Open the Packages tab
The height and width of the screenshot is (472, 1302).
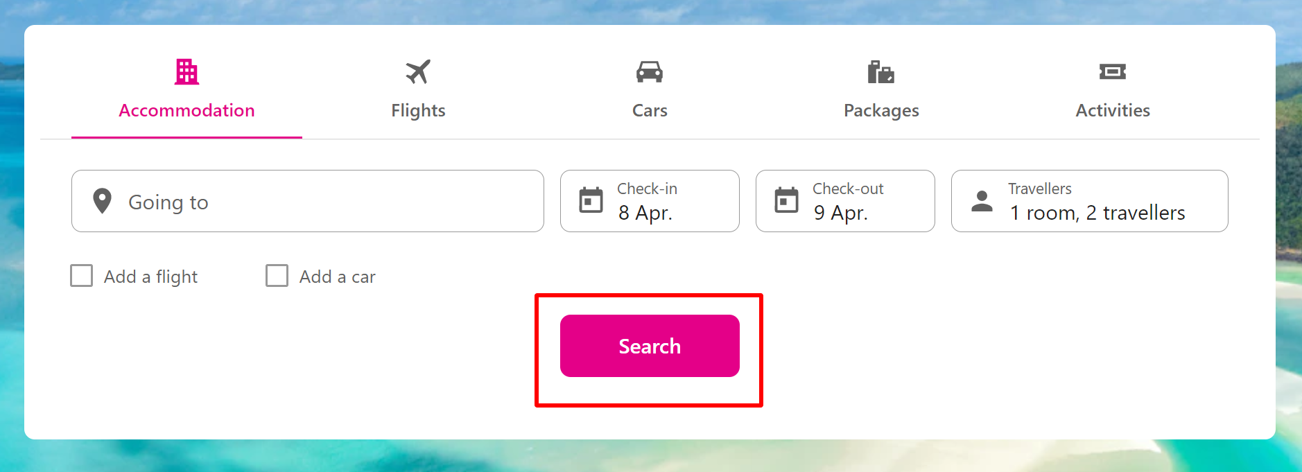[x=880, y=110]
